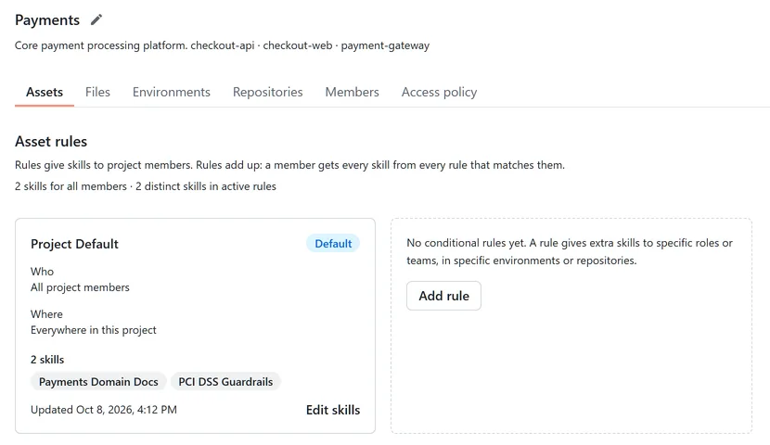The height and width of the screenshot is (445, 770).
Task: Click the Add rule button
Action: coord(444,296)
